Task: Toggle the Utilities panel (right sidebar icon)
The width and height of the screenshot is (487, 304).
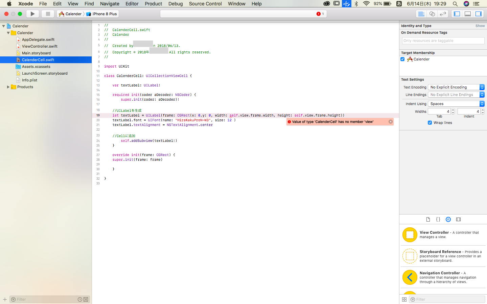Action: tap(479, 14)
